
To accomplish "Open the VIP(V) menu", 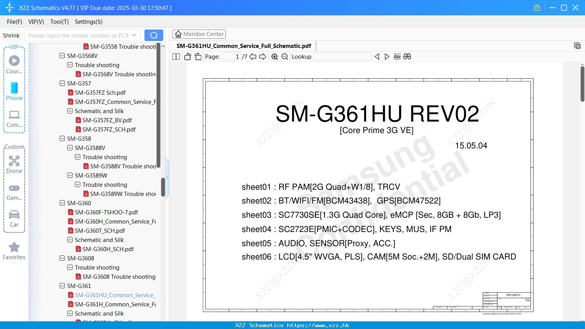I will tap(36, 22).
